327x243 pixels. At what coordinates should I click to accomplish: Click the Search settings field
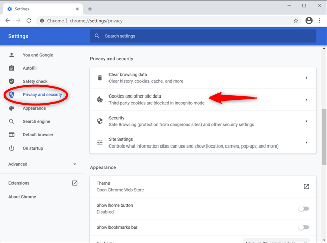(203, 36)
